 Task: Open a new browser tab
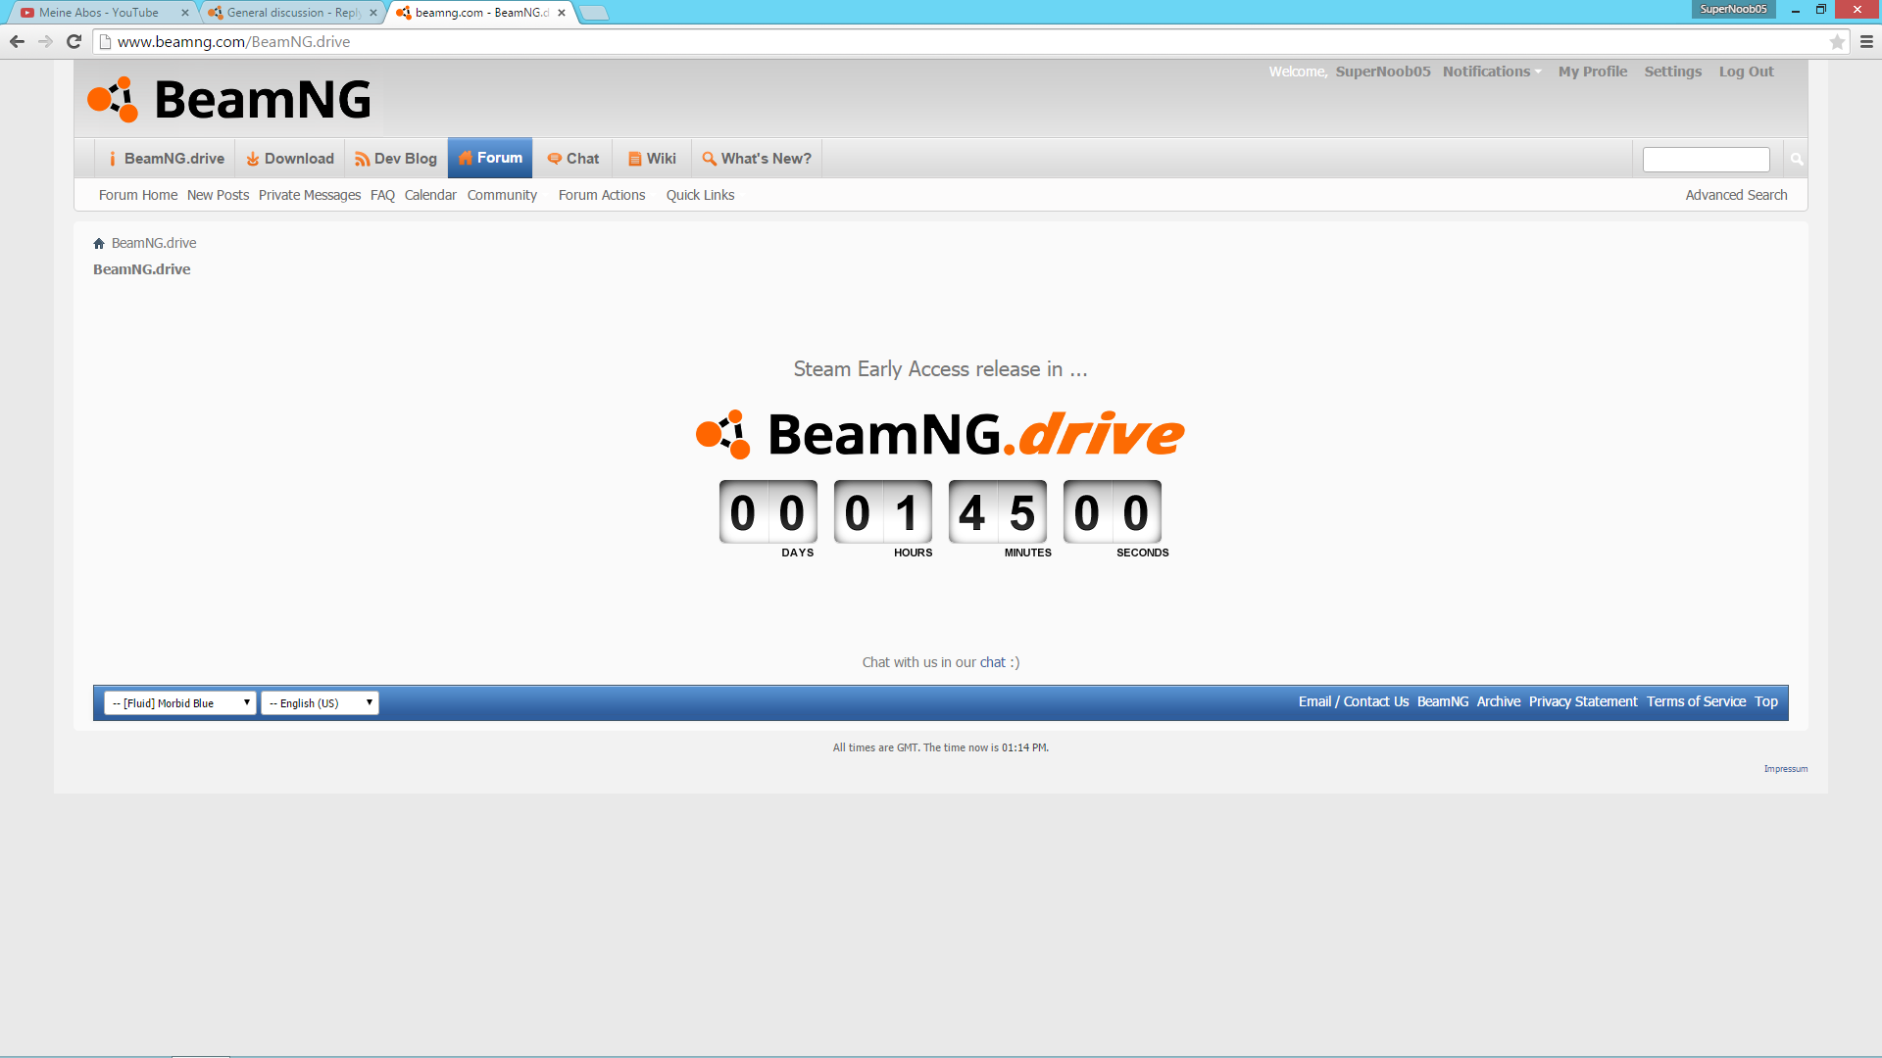point(594,13)
